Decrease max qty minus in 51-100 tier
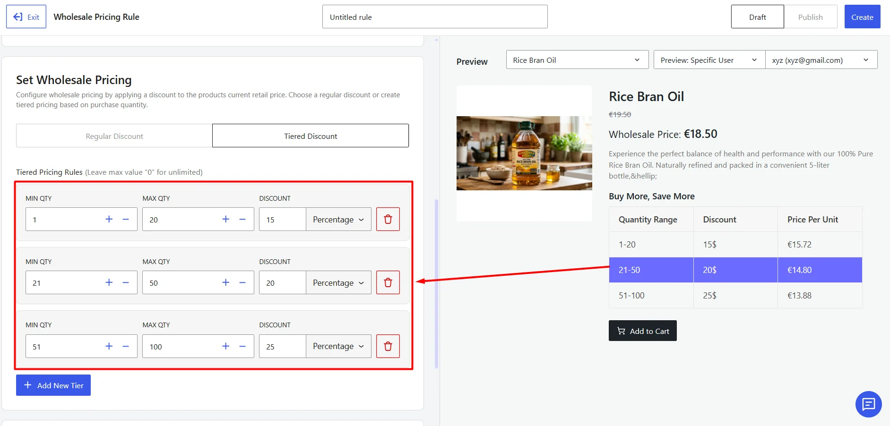Viewport: 890px width, 426px height. pyautogui.click(x=242, y=346)
